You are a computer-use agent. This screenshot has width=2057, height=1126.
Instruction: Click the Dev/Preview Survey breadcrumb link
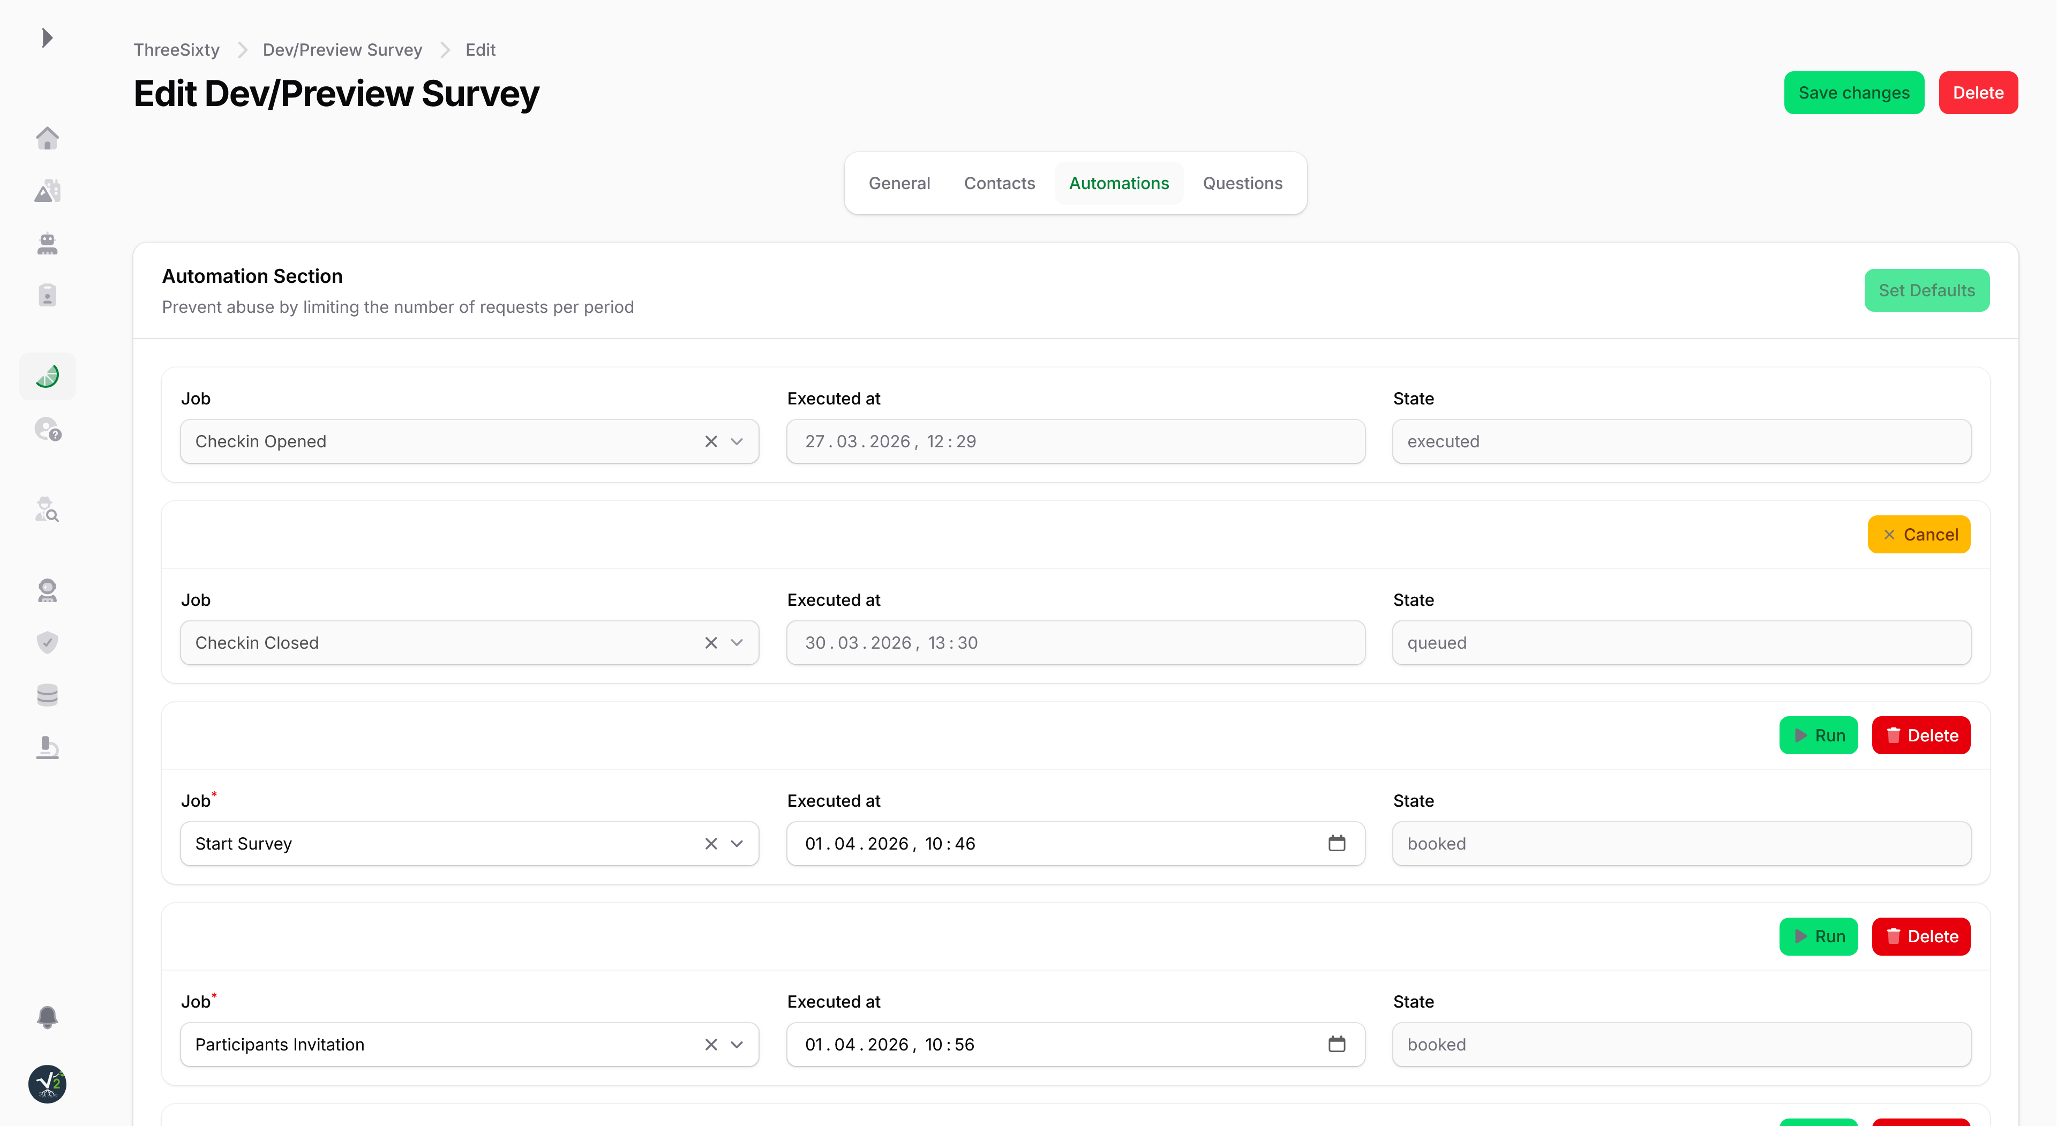click(342, 49)
